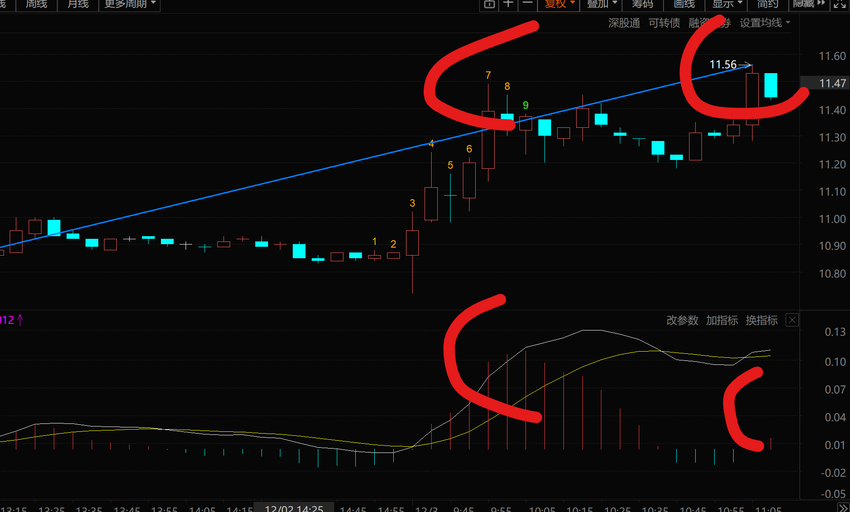This screenshot has height=512, width=850.
Task: Toggle the 简约 simple view mode
Action: pos(768,4)
